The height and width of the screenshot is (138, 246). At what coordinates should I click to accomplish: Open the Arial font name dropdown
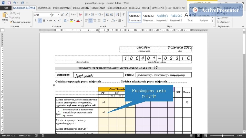tap(50, 15)
